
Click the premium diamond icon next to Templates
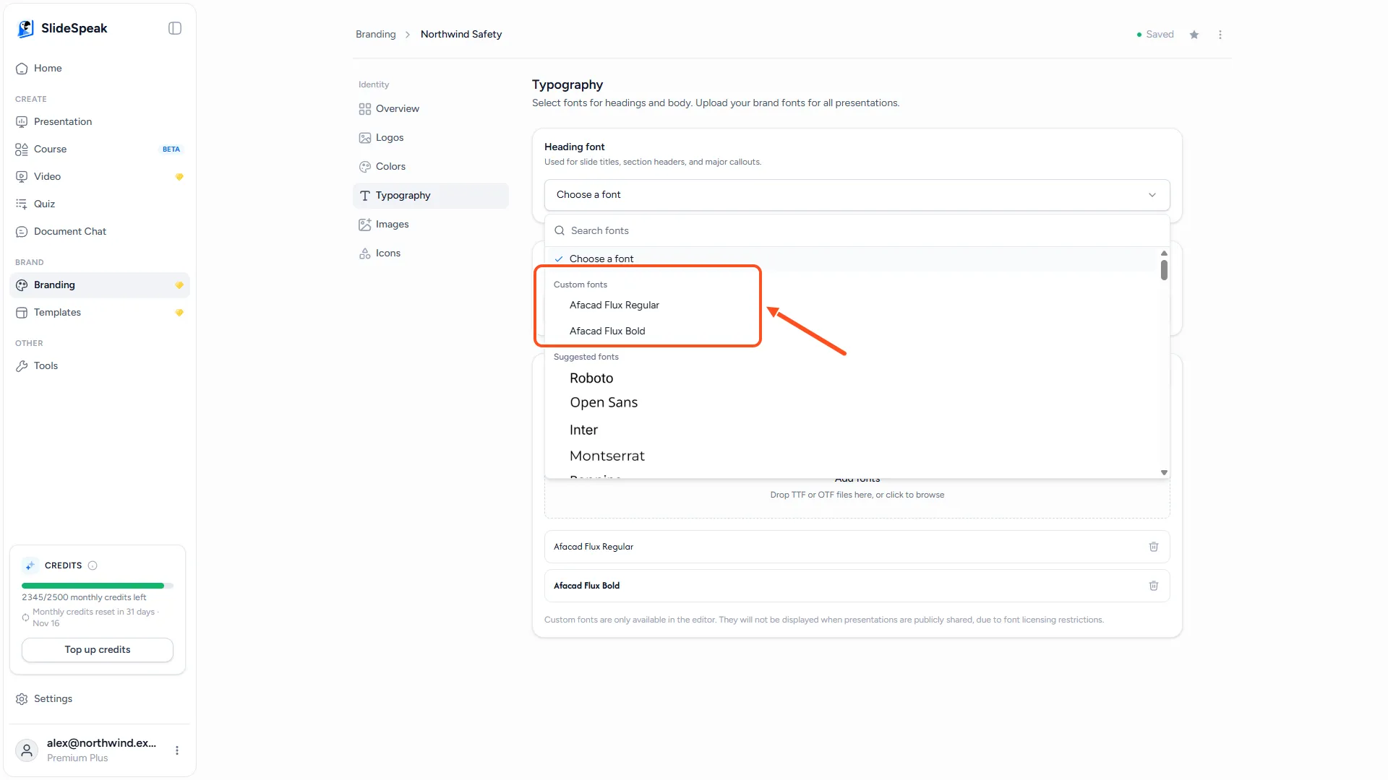[x=179, y=313]
